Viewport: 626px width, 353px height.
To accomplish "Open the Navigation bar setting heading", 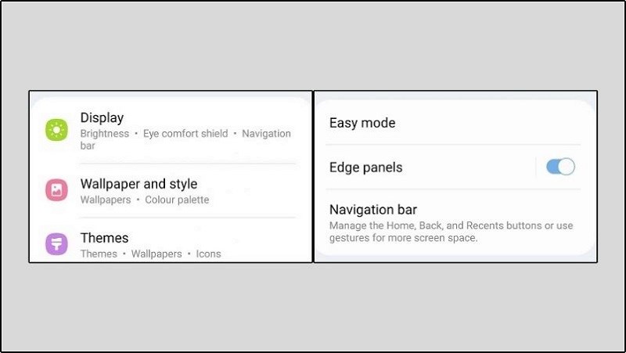I will [373, 210].
